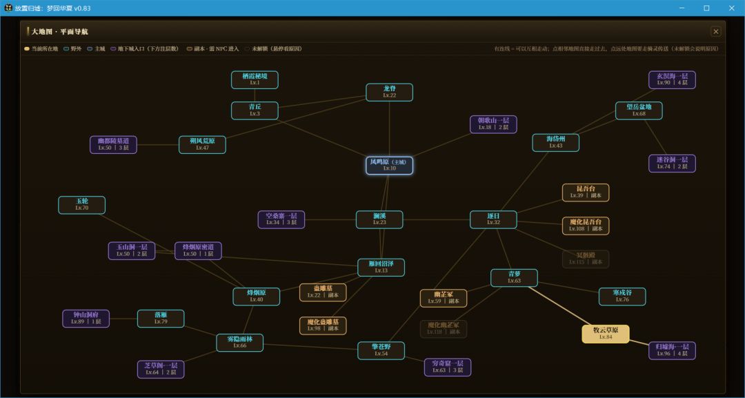Click the 幽芷冢 Lv.59 instance node
Image resolution: width=745 pixels, height=398 pixels.
(x=444, y=298)
